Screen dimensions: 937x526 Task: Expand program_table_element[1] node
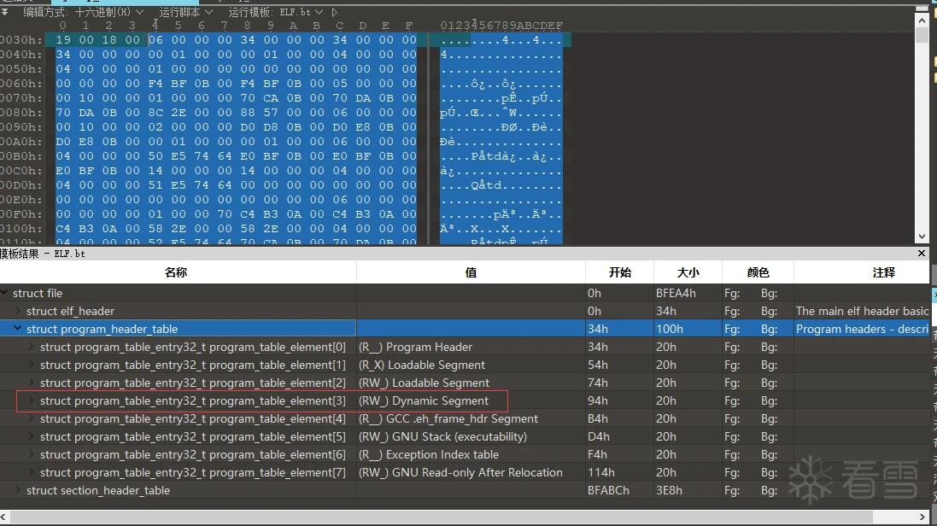[31, 365]
